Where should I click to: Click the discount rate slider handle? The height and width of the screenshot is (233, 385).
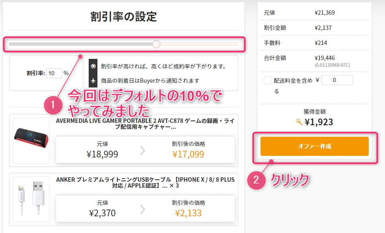[x=156, y=44]
